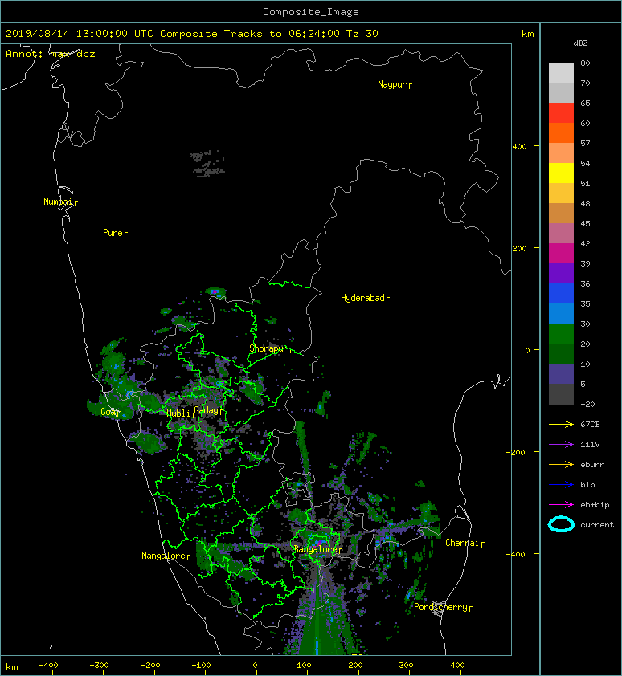Click the Bangalore city label
The width and height of the screenshot is (622, 676).
pyautogui.click(x=315, y=549)
